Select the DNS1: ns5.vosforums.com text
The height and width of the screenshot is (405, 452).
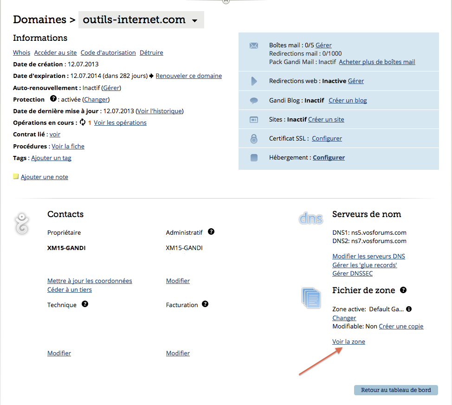[369, 232]
